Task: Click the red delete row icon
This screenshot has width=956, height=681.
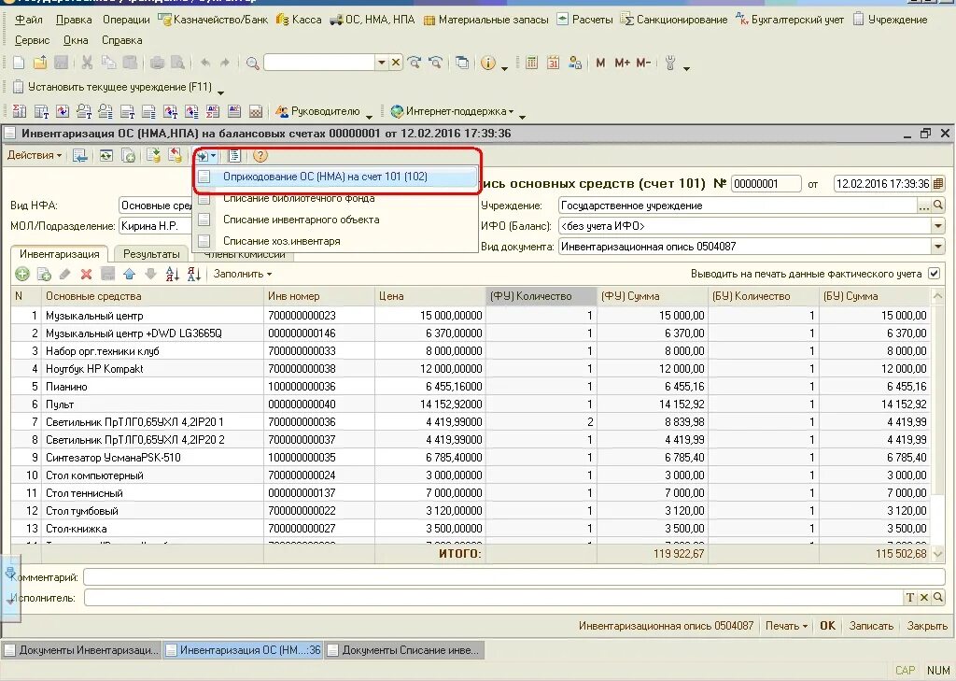Action: pos(86,274)
